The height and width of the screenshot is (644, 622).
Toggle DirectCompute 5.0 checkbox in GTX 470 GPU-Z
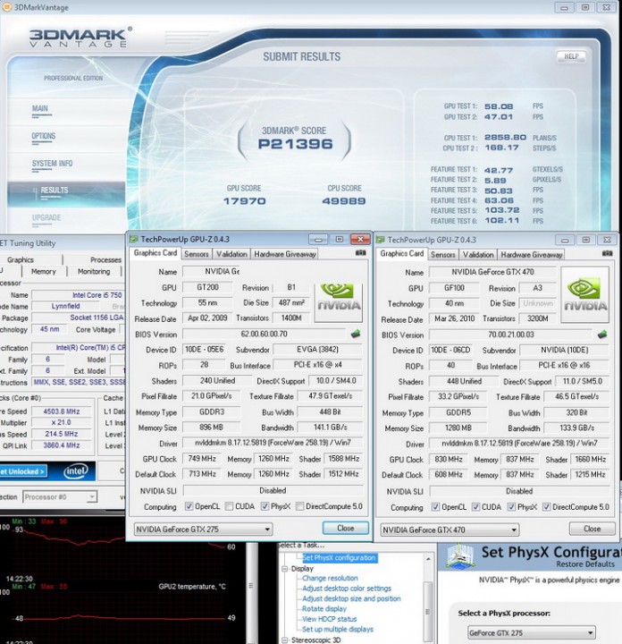click(546, 507)
